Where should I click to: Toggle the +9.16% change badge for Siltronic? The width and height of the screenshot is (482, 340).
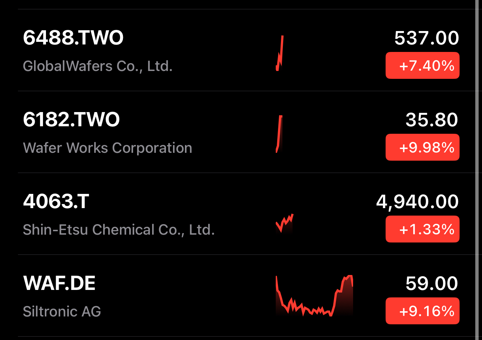point(422,311)
